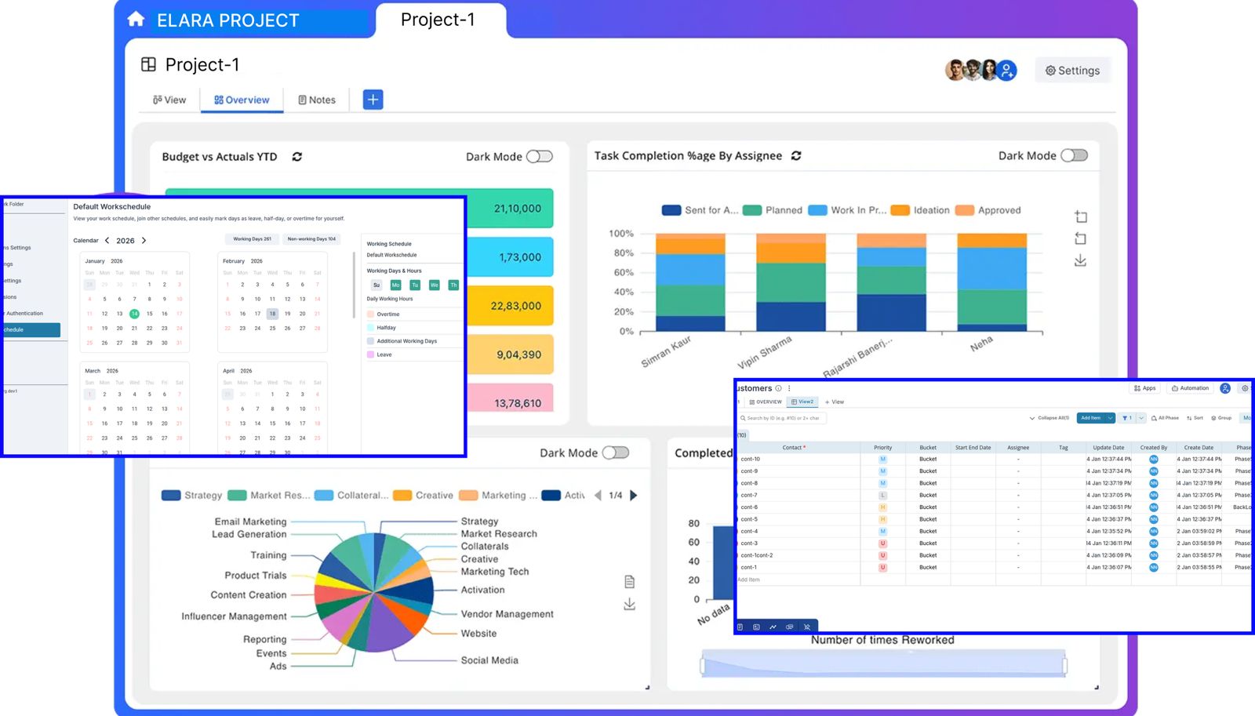This screenshot has width=1255, height=716.
Task: Click the Add Item button
Action: coord(1093,418)
